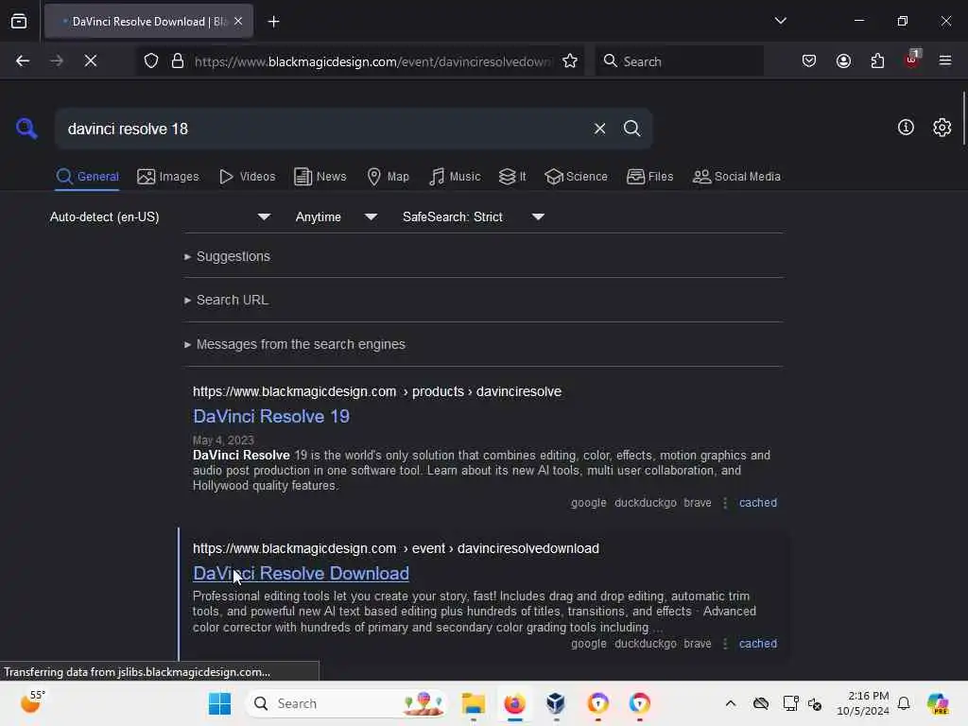Bookmark this page with the star icon
Viewport: 968px width, 726px height.
tap(570, 60)
